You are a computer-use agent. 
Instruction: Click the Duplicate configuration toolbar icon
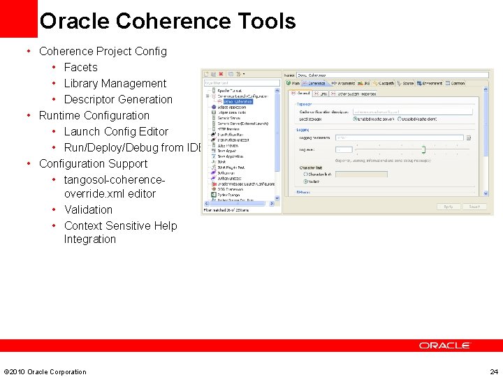213,74
